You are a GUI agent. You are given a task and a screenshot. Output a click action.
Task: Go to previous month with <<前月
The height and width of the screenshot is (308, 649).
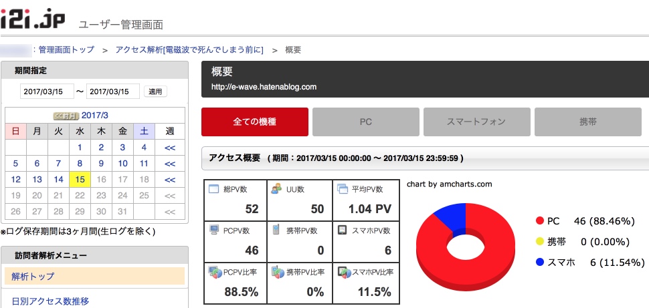(x=66, y=116)
